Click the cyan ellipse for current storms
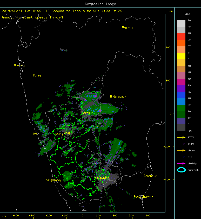This screenshot has width=201, height=219. [x=181, y=170]
